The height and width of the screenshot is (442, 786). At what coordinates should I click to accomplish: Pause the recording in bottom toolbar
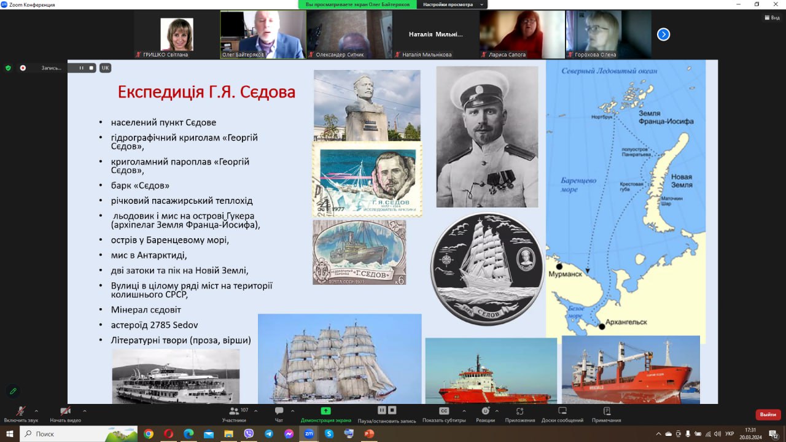click(x=381, y=410)
